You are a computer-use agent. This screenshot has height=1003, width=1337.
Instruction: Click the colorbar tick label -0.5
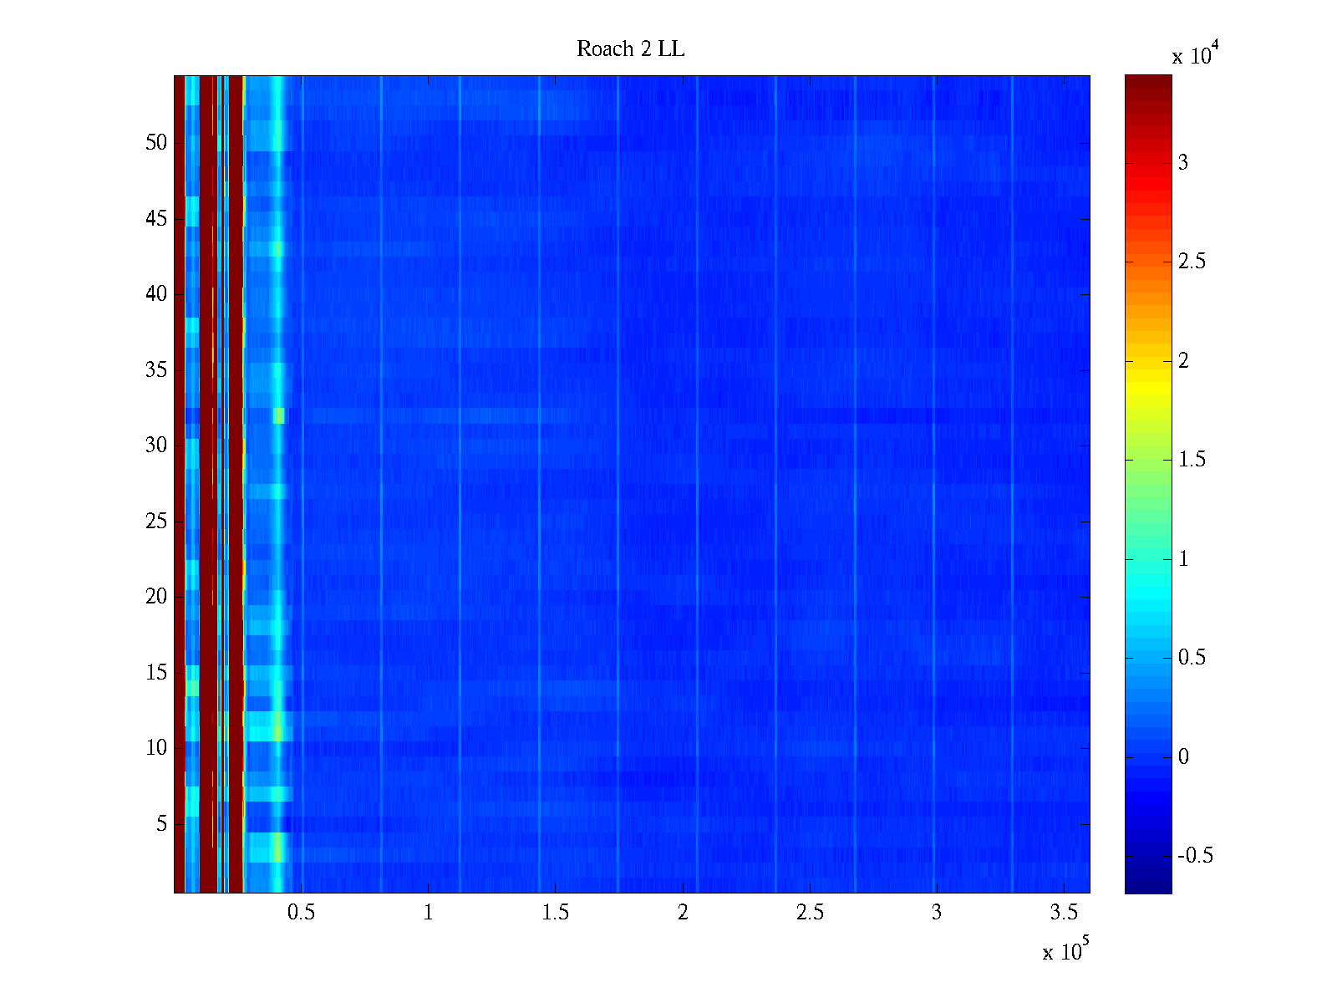[1195, 856]
